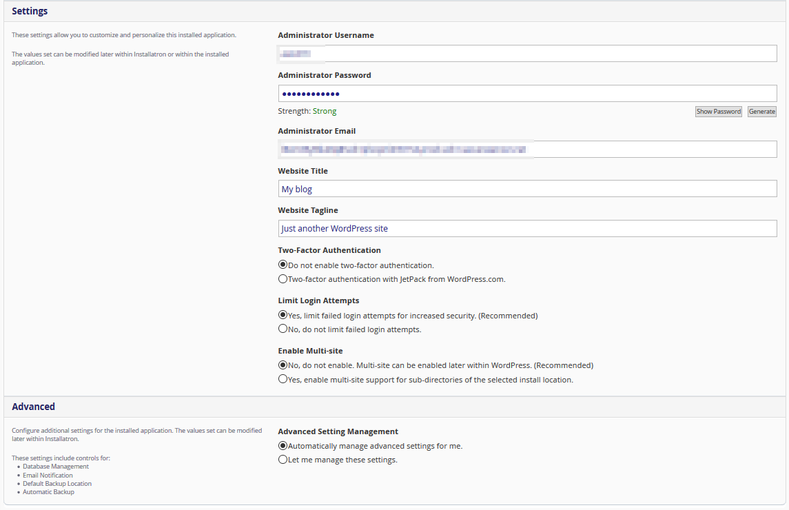Edit the Website Title field 'My blog'
This screenshot has width=789, height=510.
(x=527, y=189)
